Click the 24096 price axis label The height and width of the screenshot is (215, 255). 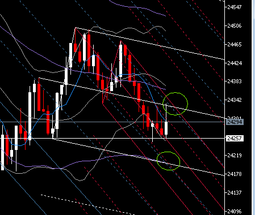pos(235,212)
